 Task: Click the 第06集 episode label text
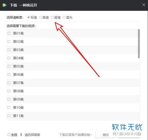[x=18, y=74]
